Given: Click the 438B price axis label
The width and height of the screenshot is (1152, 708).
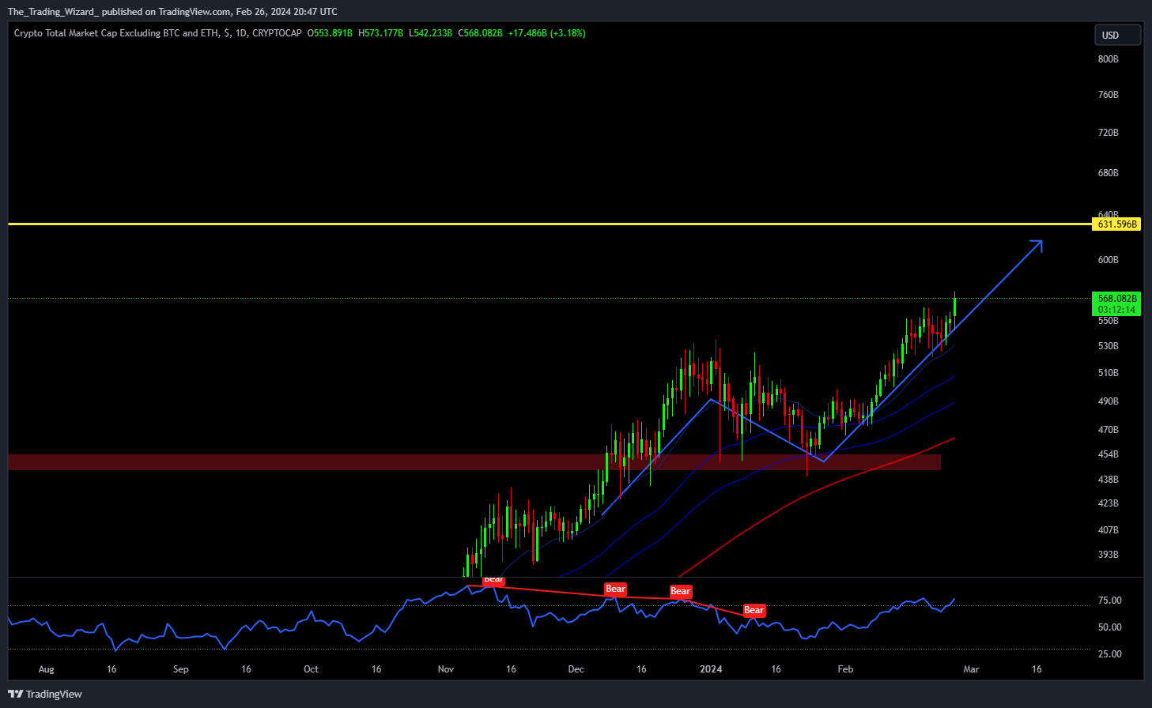Looking at the screenshot, I should (x=1109, y=480).
